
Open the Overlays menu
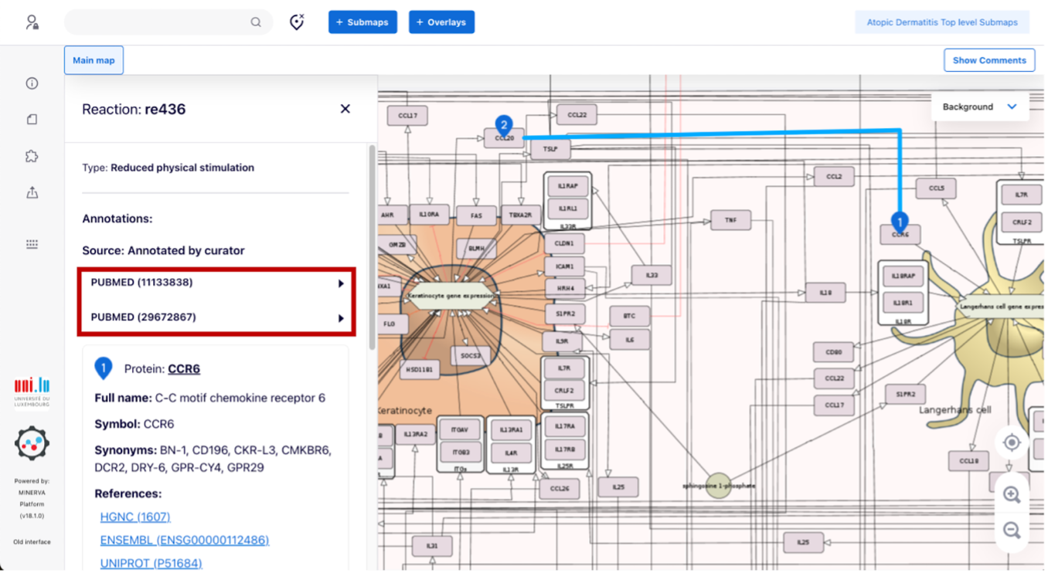click(x=441, y=22)
